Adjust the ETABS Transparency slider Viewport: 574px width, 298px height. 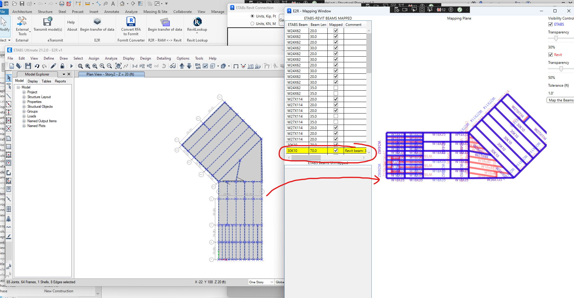pos(556,38)
